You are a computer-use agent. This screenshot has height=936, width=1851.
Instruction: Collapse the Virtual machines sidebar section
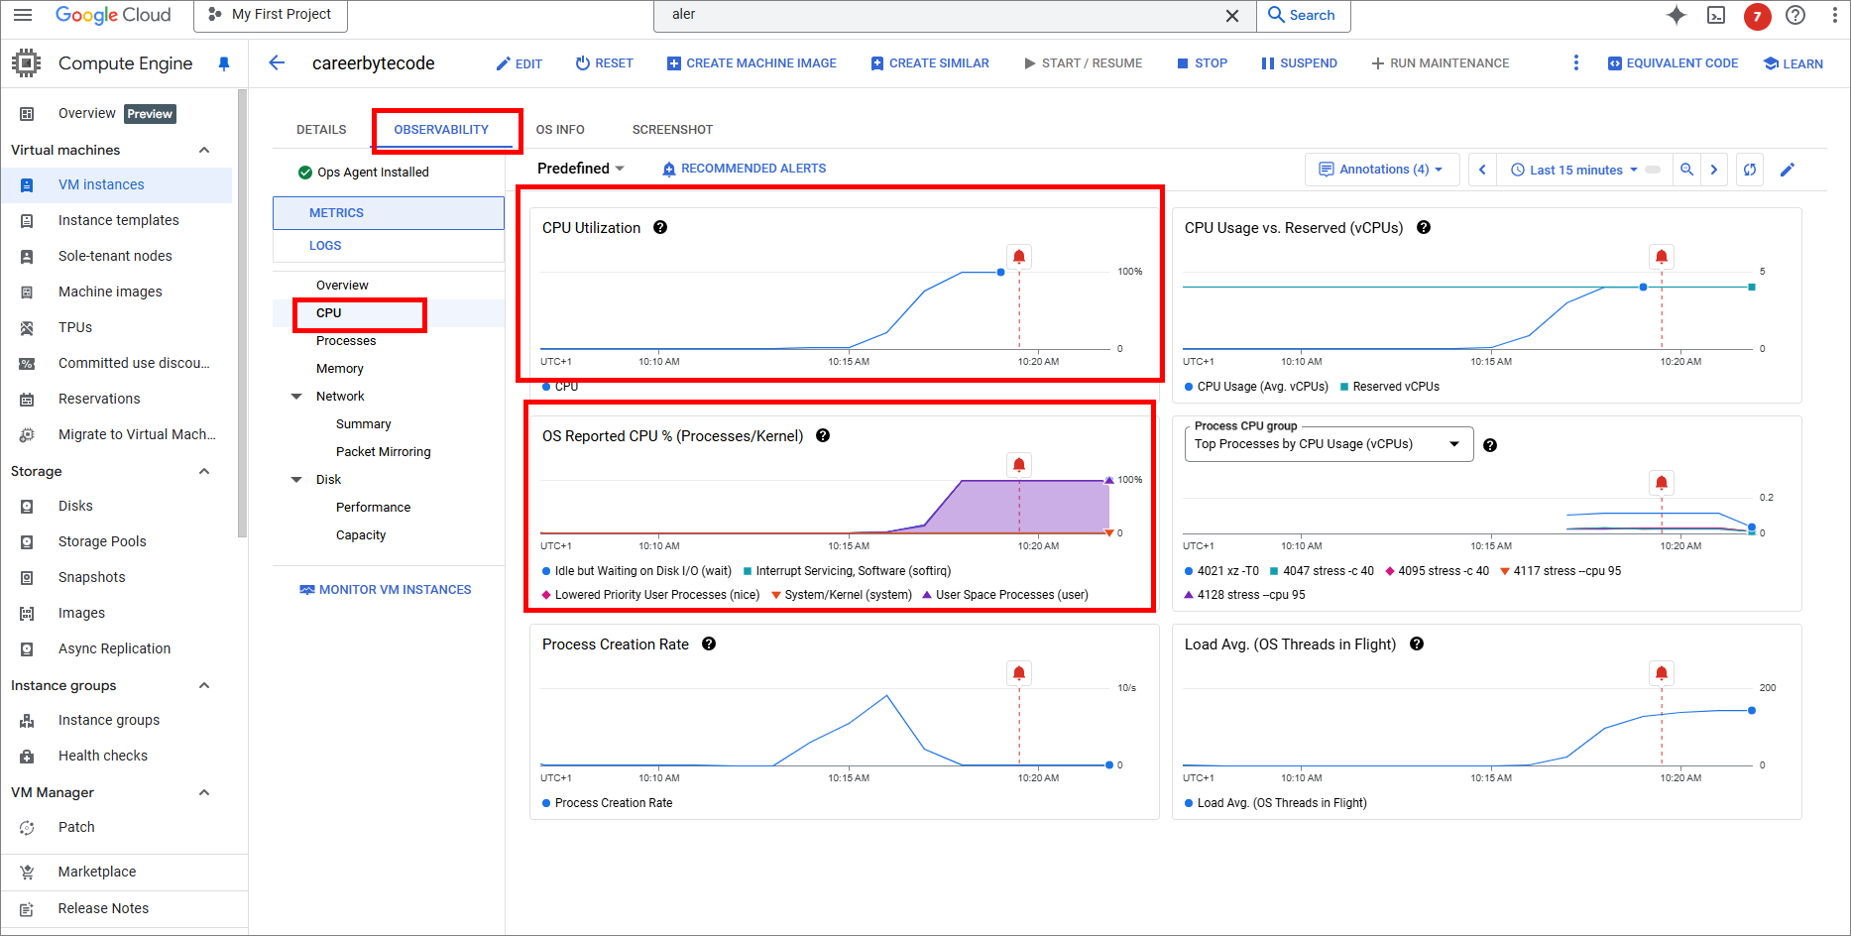[x=204, y=150]
